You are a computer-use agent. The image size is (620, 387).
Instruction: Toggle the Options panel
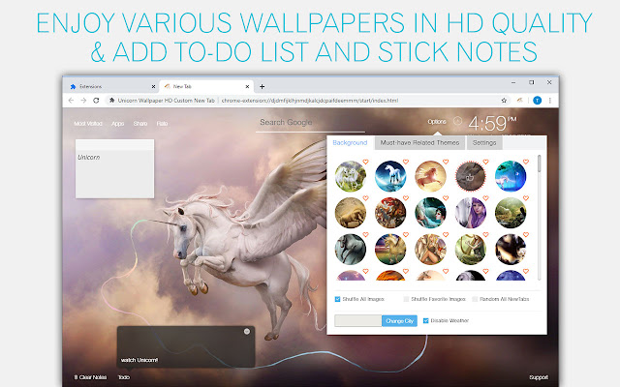pos(437,122)
